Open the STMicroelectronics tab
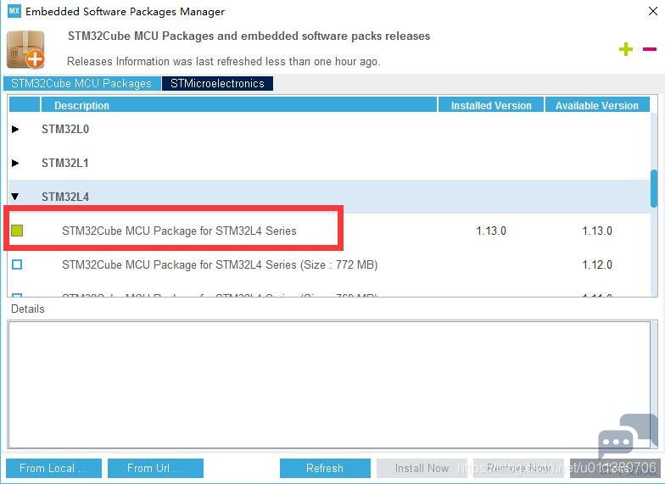Screen dimensions: 665x484 (217, 83)
